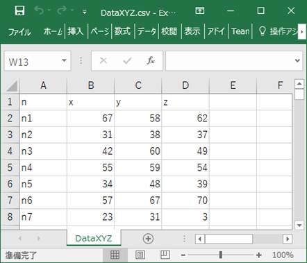
Task: Click cell labeled n7
Action: pyautogui.click(x=43, y=217)
